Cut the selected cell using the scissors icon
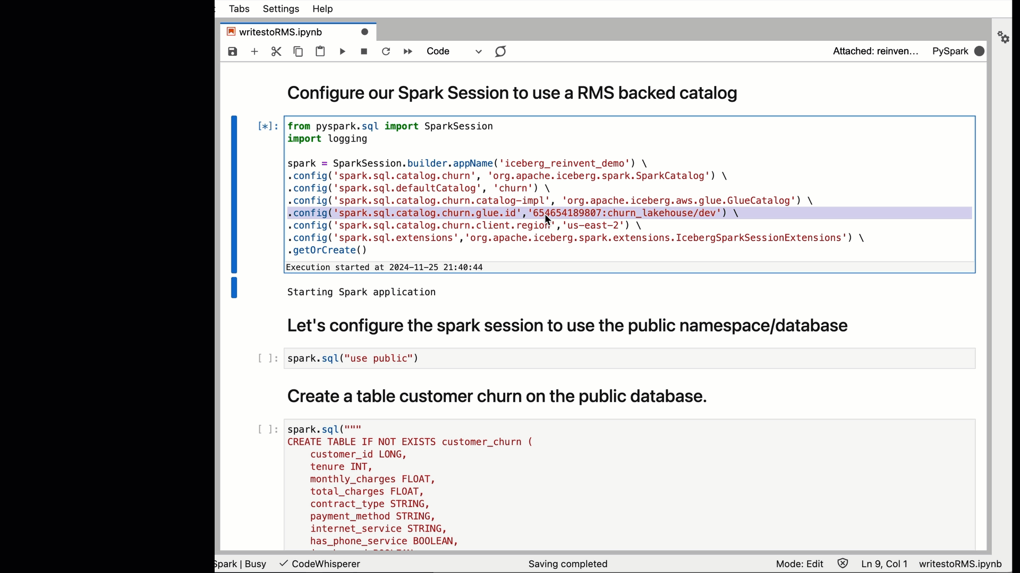The image size is (1020, 573). point(276,51)
